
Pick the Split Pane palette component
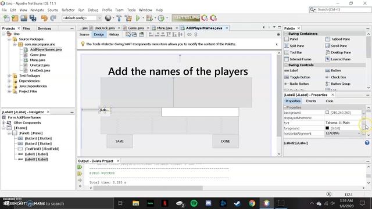(294, 46)
